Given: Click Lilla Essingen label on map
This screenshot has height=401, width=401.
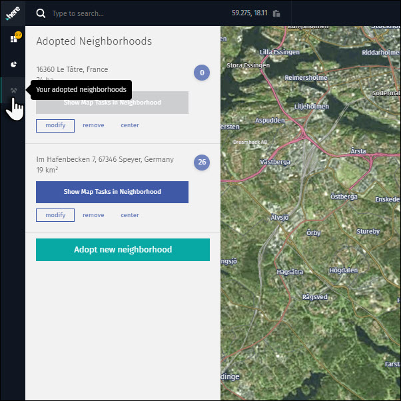Looking at the screenshot, I should [280, 52].
